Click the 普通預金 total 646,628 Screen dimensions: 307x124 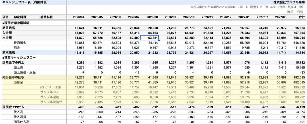click(299, 42)
